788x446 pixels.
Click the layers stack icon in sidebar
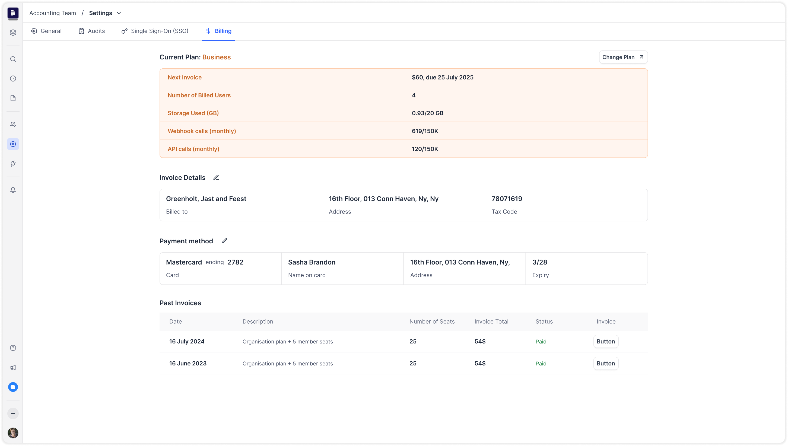click(x=13, y=33)
